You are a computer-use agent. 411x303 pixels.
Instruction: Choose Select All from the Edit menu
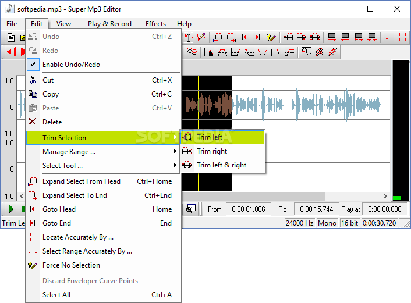pos(103,295)
